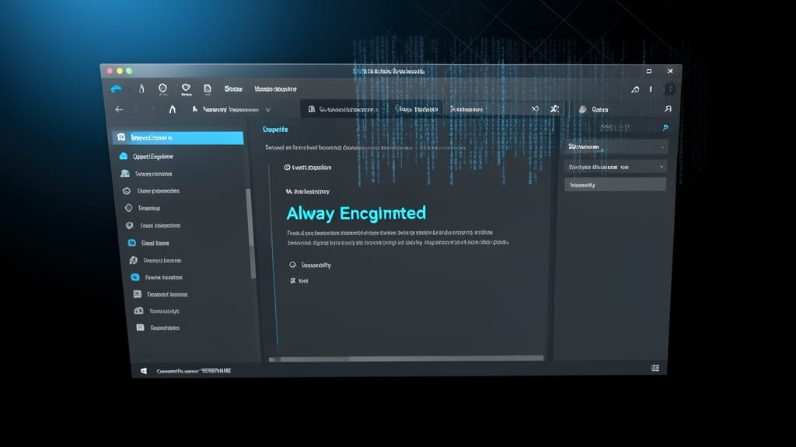Tick the small checkbox below the radio option
The height and width of the screenshot is (447, 796).
[293, 280]
